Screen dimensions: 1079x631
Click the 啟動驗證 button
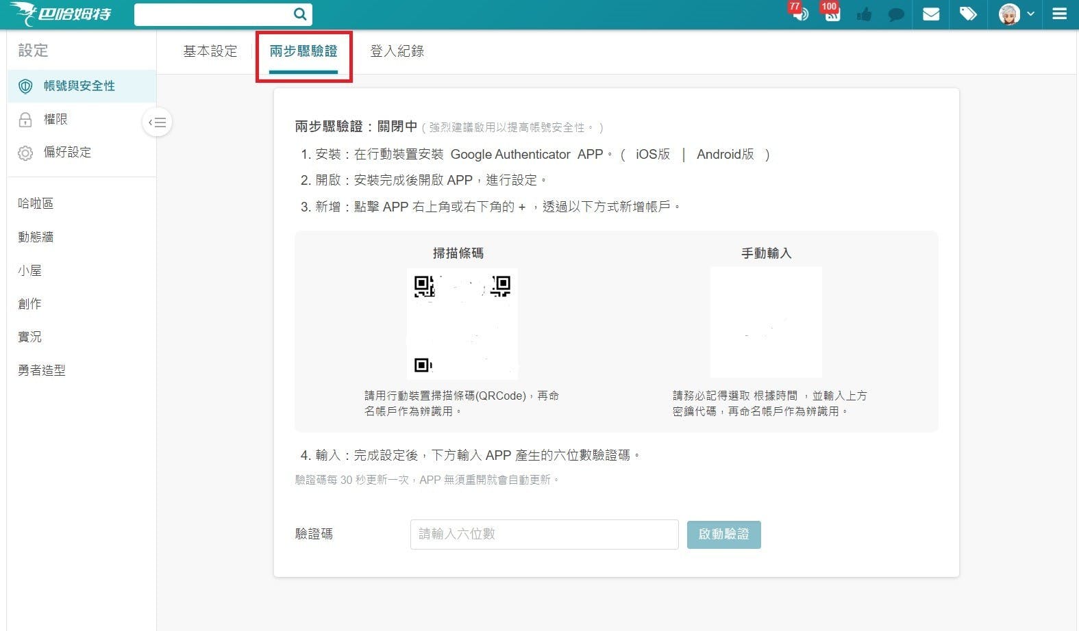pyautogui.click(x=724, y=535)
